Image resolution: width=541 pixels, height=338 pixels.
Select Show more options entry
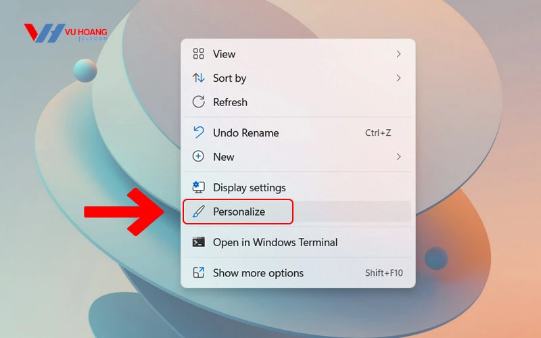pos(297,273)
